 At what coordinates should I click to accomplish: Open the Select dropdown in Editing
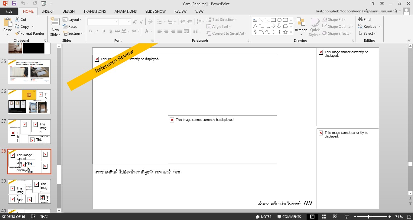pyautogui.click(x=368, y=33)
